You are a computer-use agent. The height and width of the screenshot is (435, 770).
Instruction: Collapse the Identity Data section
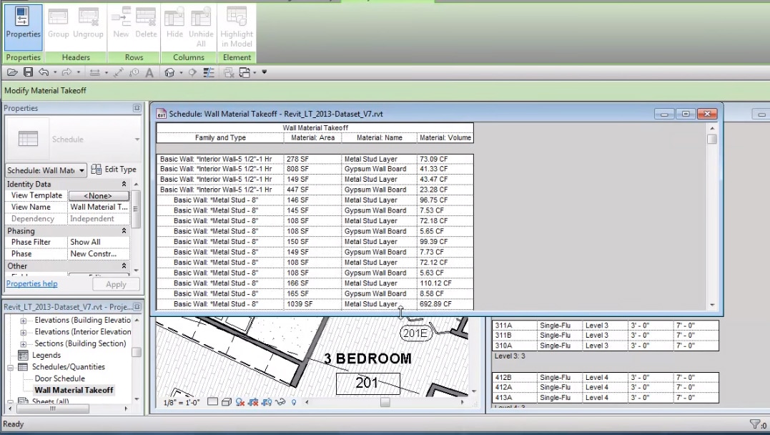(124, 185)
